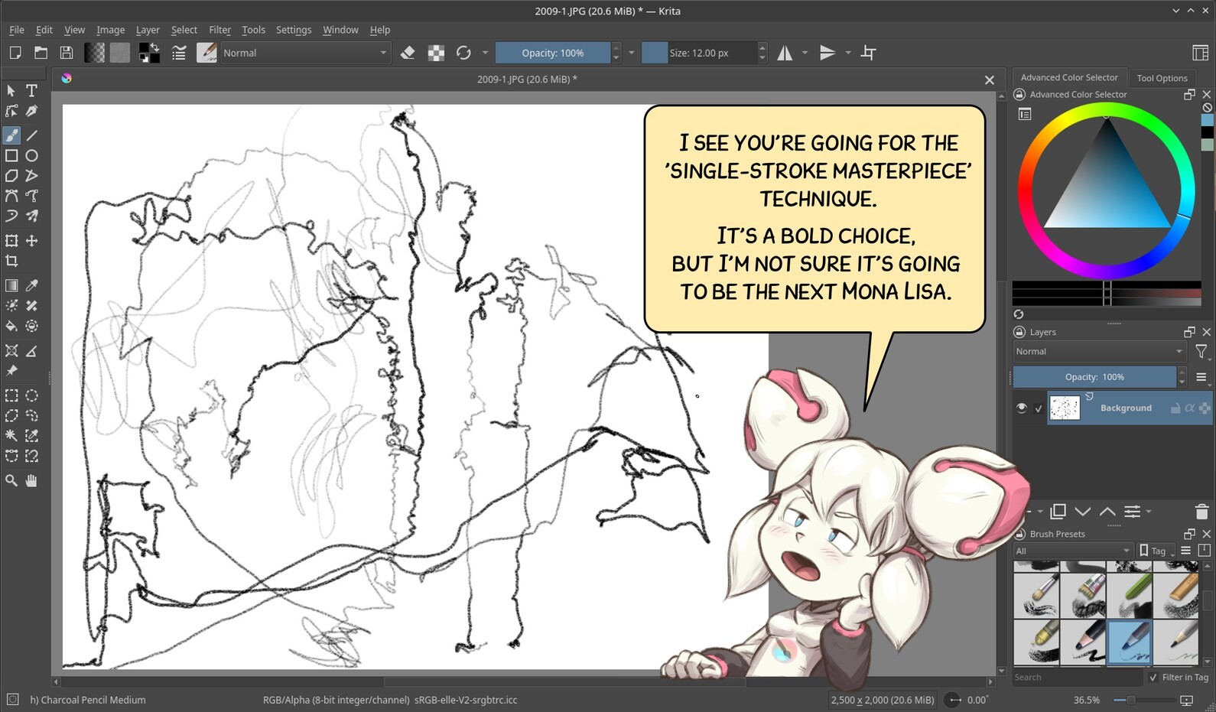This screenshot has height=712, width=1216.
Task: Switch to the Tool Options tab
Action: click(1162, 78)
